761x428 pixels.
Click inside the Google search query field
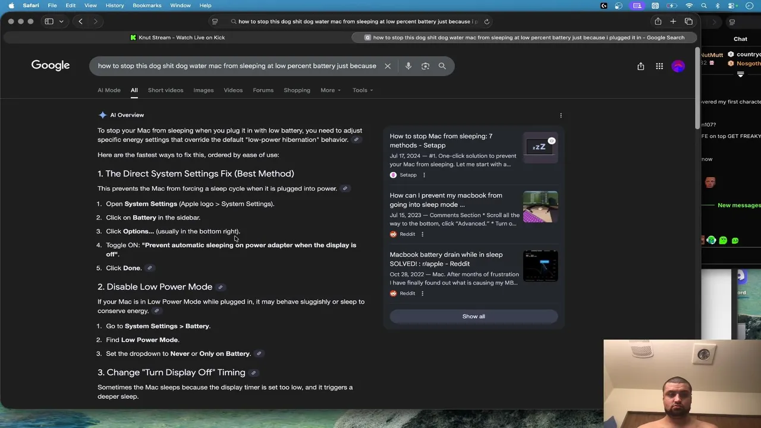point(237,66)
